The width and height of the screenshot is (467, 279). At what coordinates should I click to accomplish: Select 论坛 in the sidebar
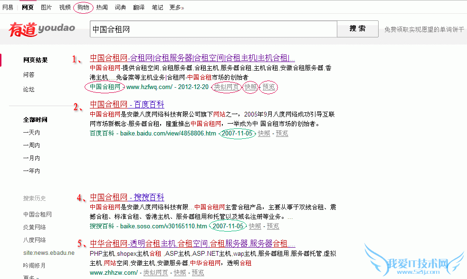click(29, 90)
